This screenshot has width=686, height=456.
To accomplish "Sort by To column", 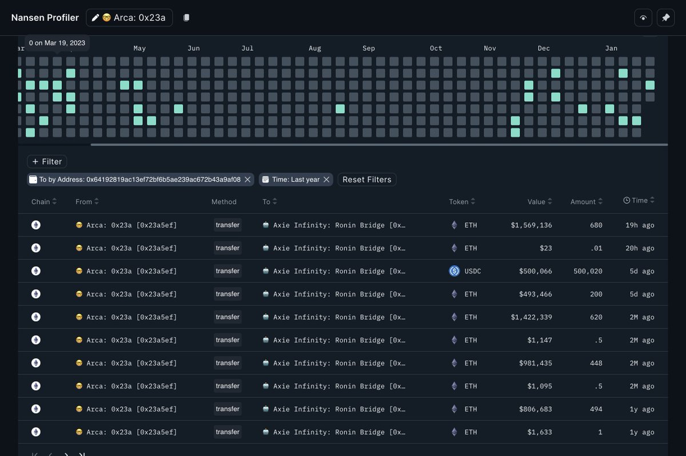I will tap(270, 202).
